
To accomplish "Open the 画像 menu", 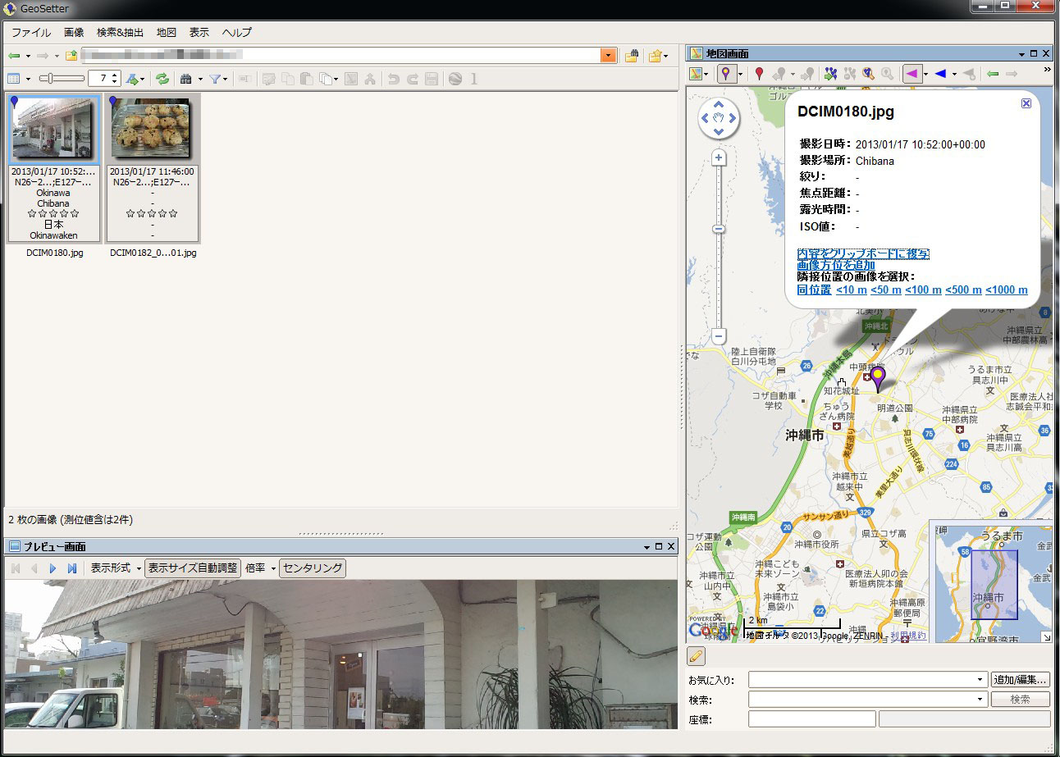I will (74, 33).
